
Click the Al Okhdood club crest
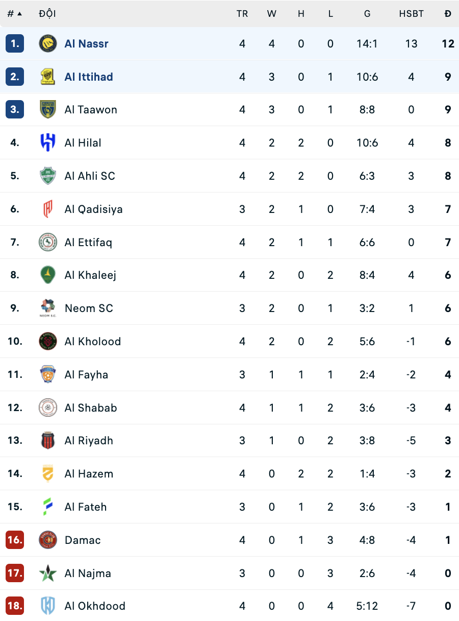coord(48,606)
